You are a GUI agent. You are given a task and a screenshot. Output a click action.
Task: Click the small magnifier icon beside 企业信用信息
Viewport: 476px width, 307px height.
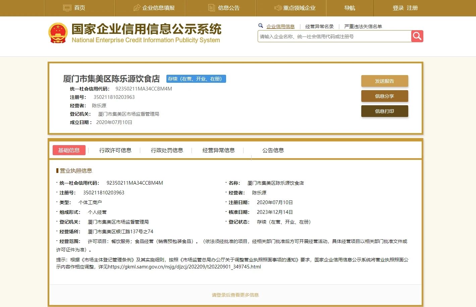261,26
